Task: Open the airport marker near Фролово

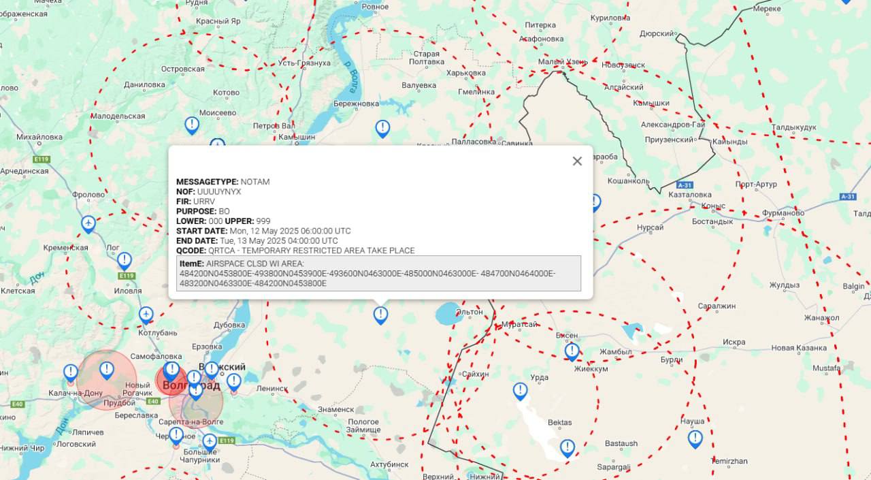Action: tap(88, 223)
